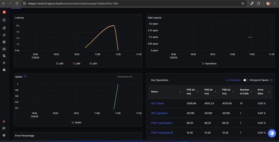Open the POST /ops/fault/on operation
The height and width of the screenshot is (142, 279).
click(x=162, y=123)
